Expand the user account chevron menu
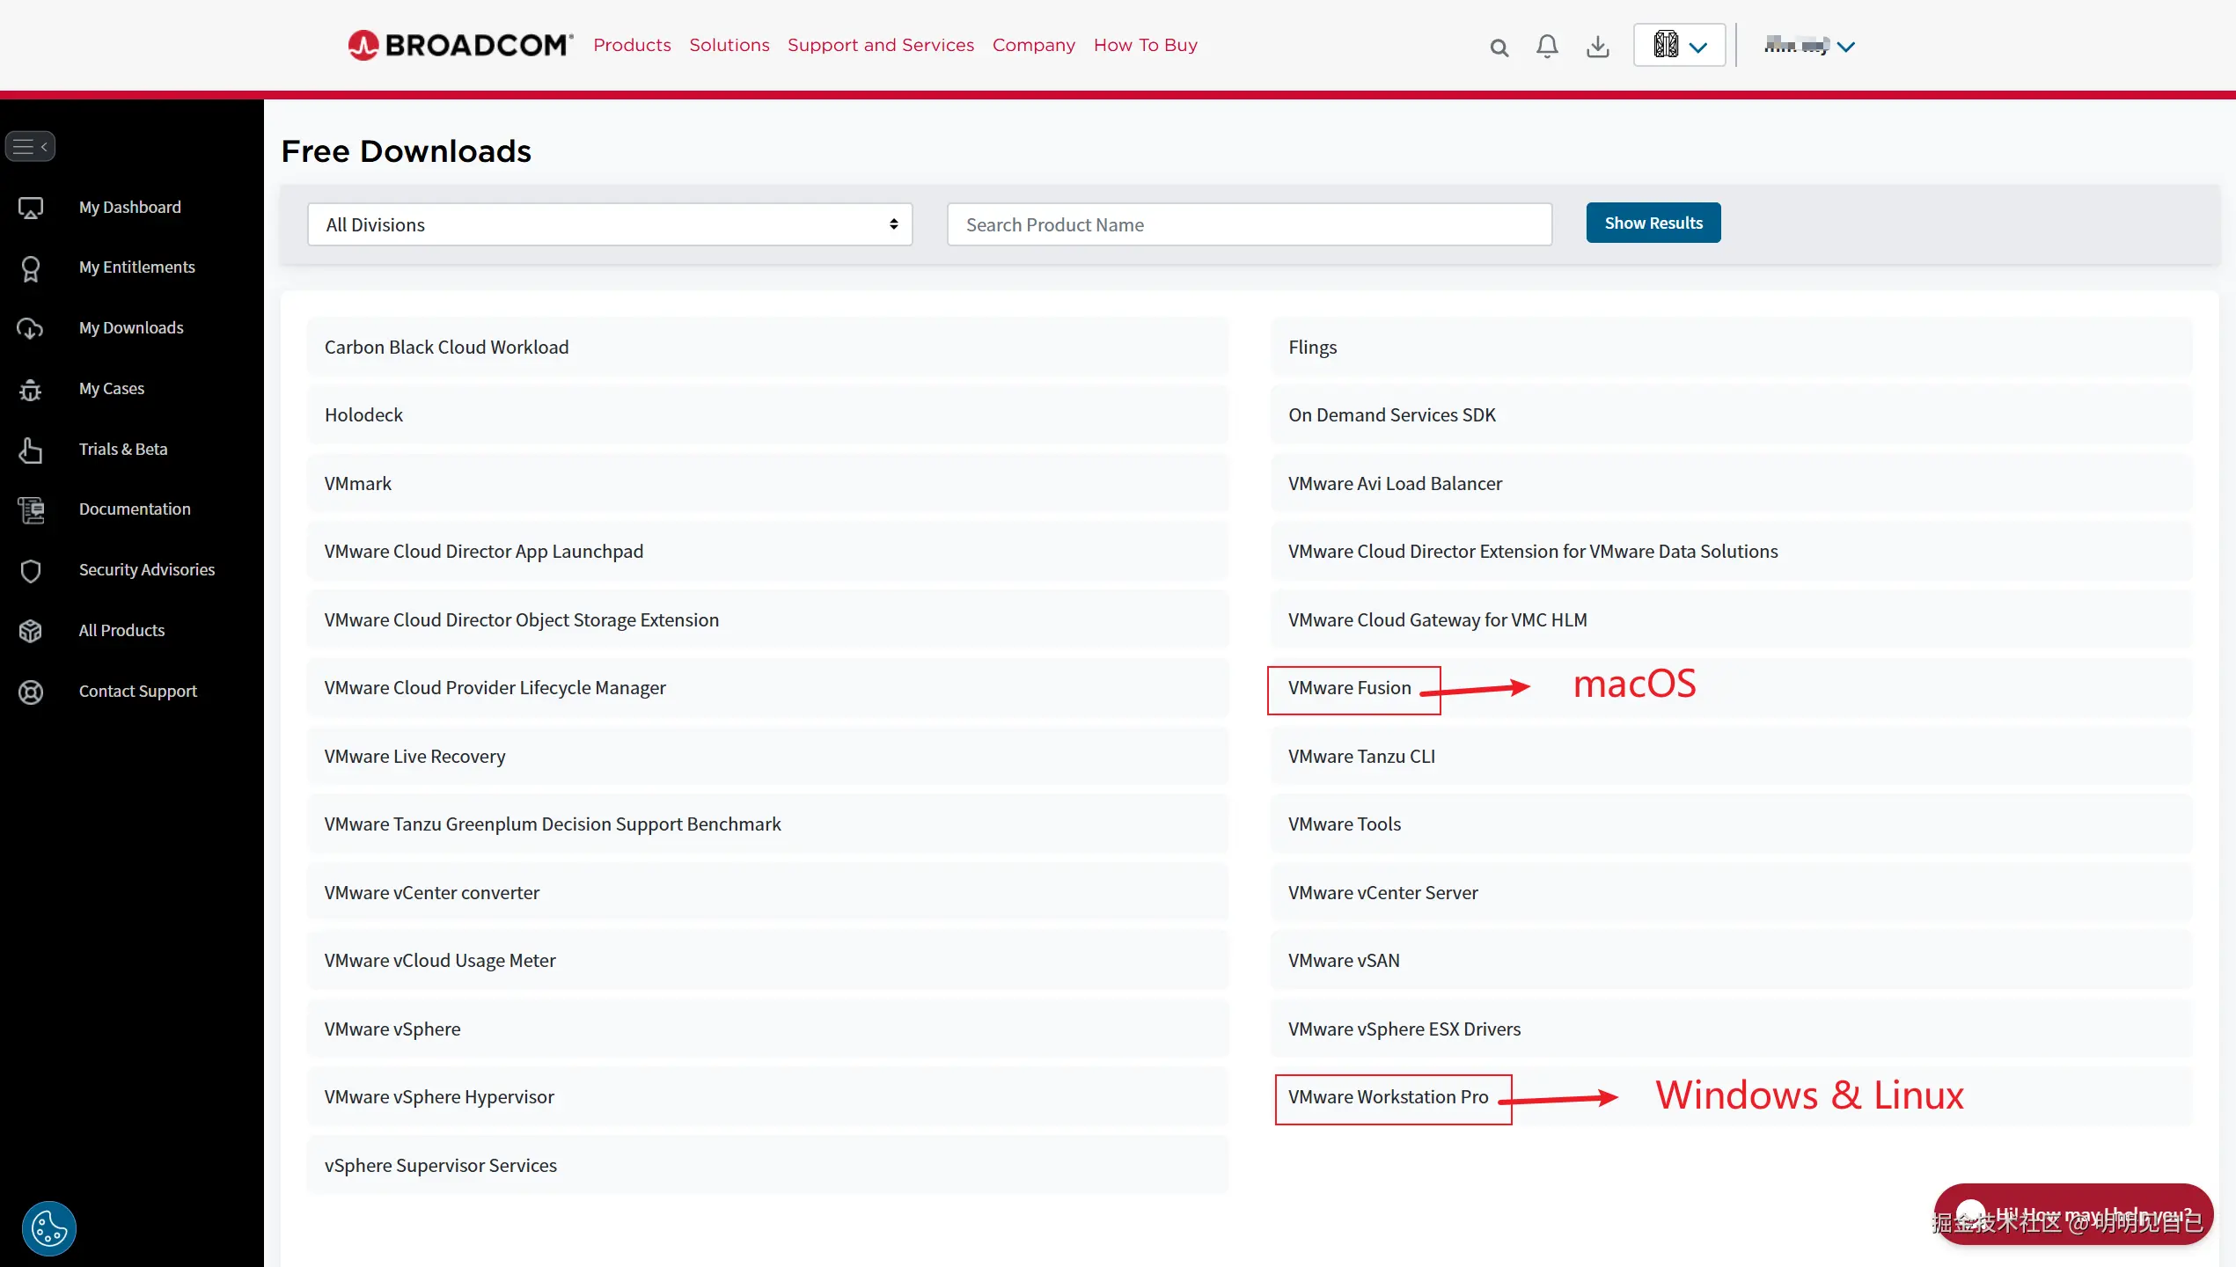Screen dimensions: 2236x1267 tap(1845, 47)
